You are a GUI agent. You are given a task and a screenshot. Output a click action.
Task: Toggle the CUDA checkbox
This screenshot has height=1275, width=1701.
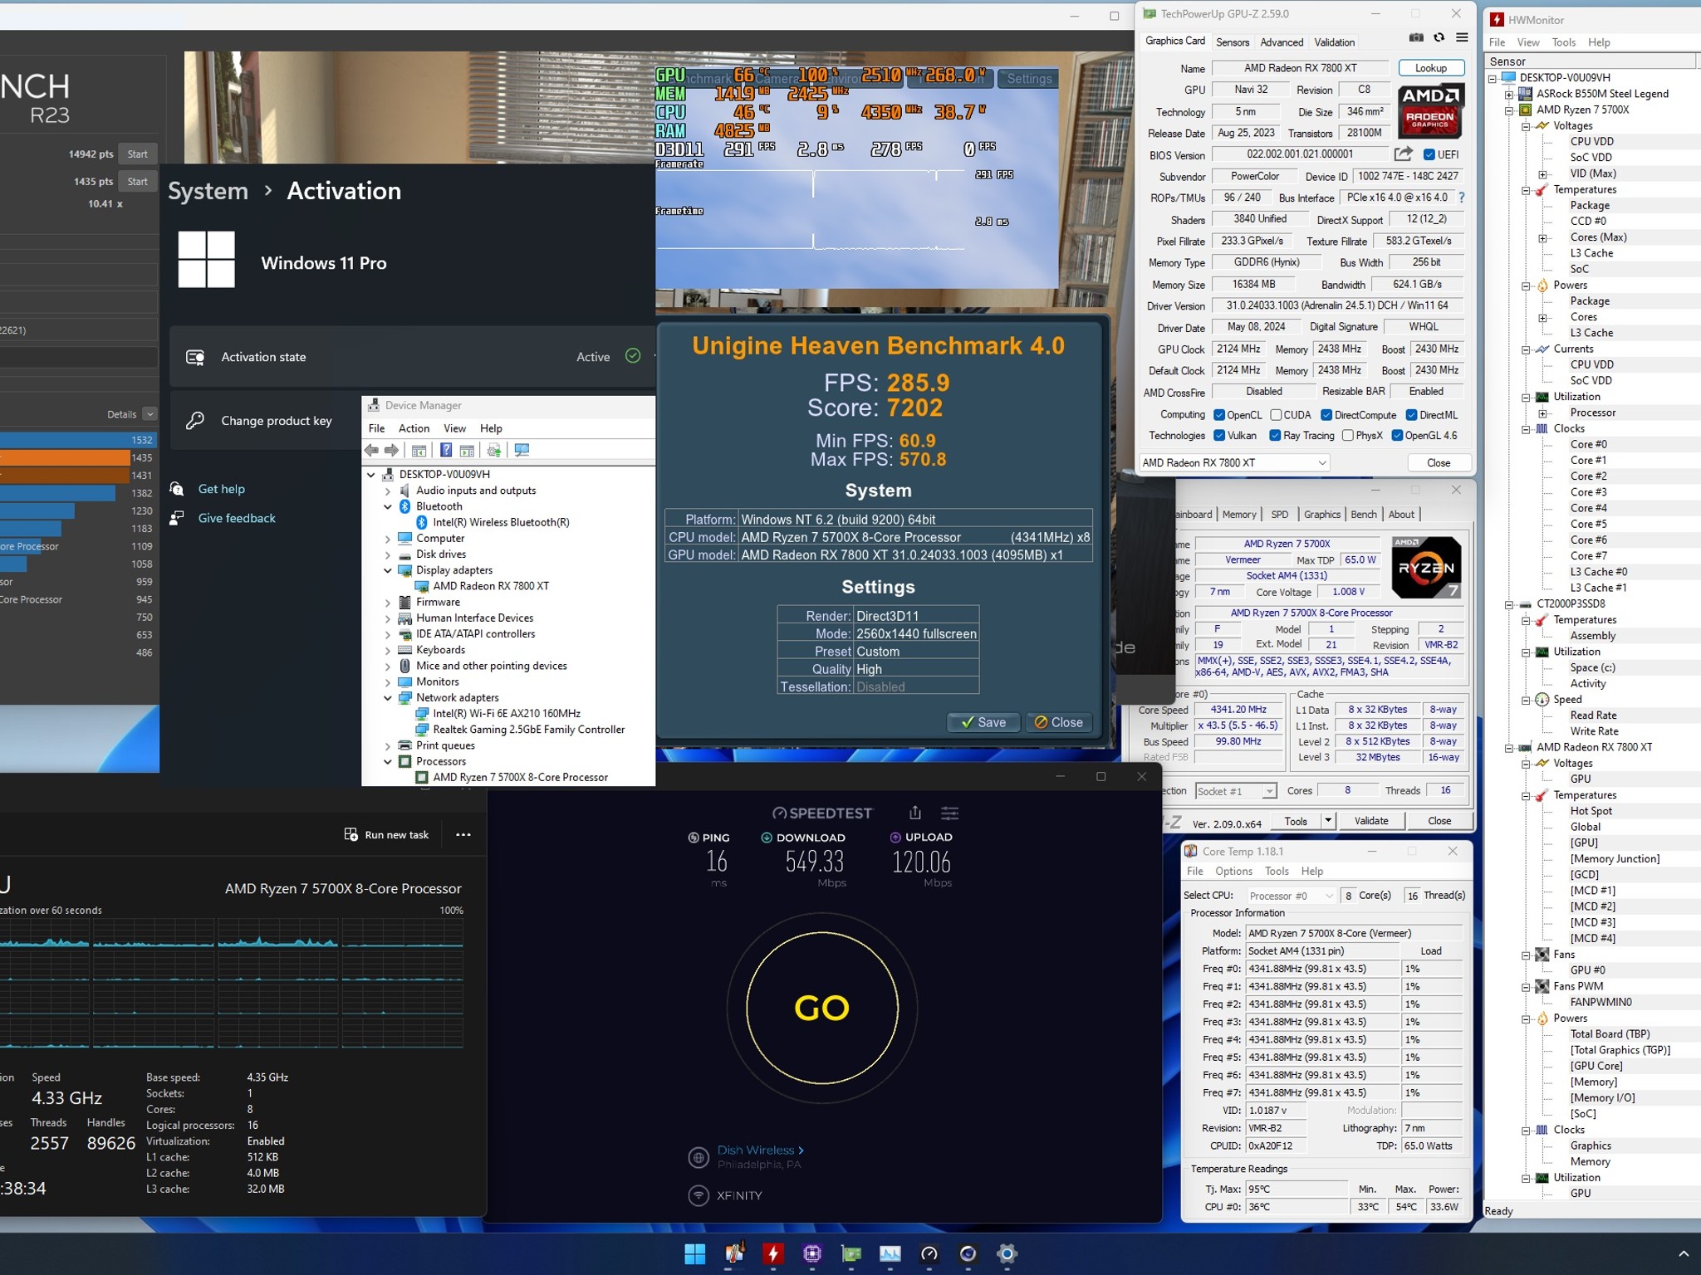tap(1276, 415)
